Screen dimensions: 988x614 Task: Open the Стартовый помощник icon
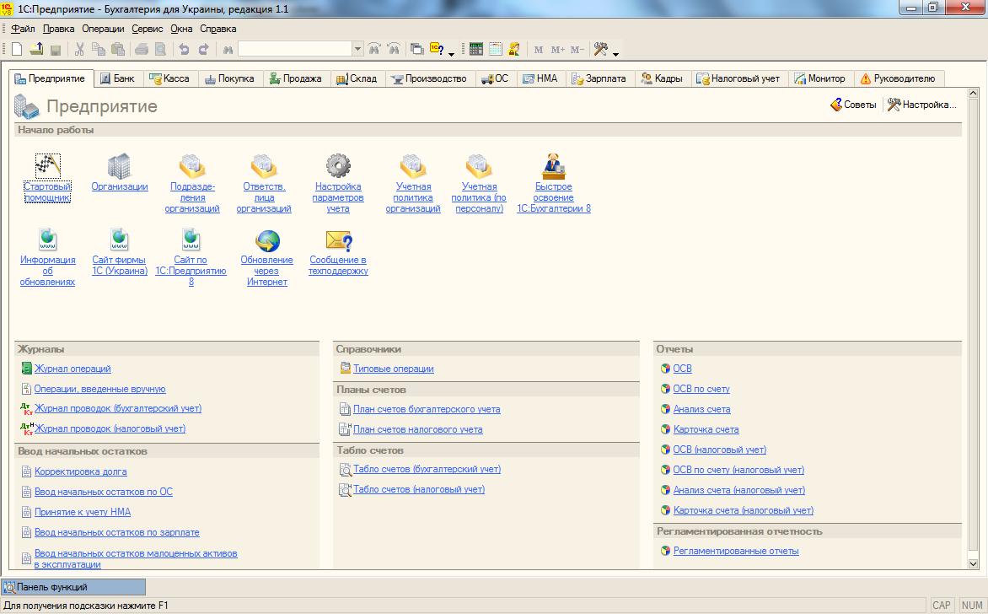click(48, 166)
